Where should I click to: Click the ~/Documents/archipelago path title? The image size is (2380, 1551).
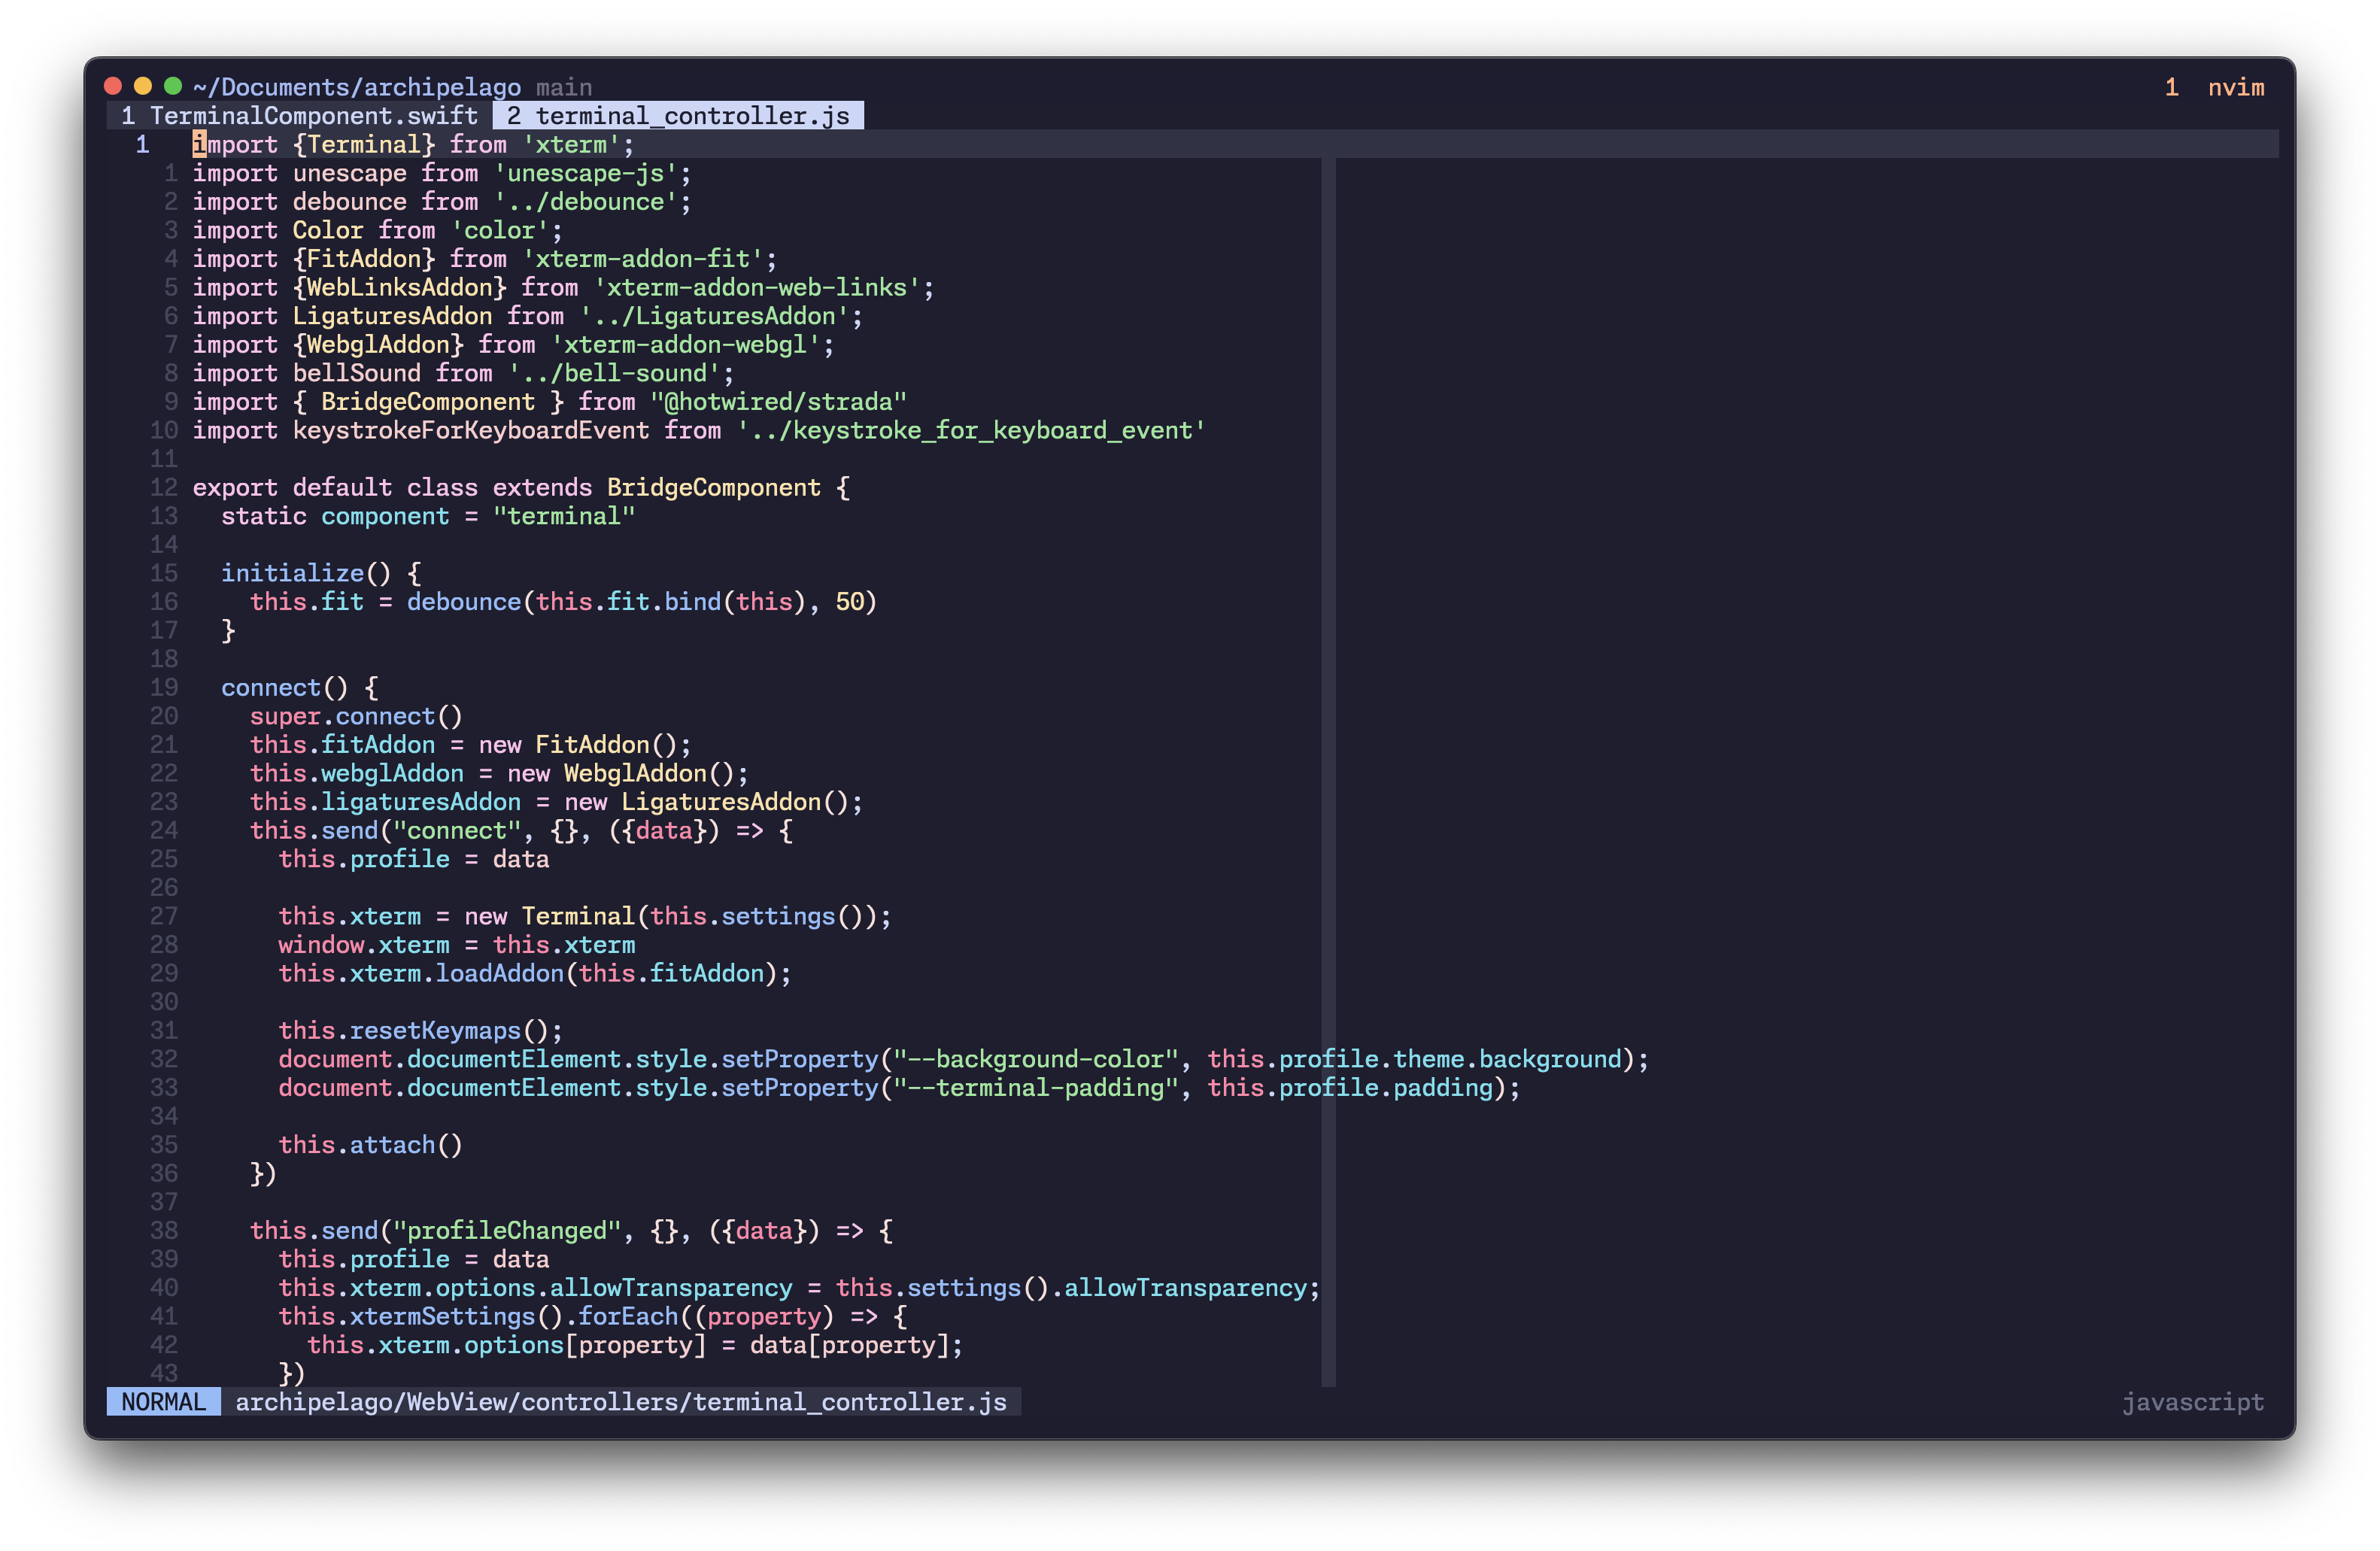357,88
